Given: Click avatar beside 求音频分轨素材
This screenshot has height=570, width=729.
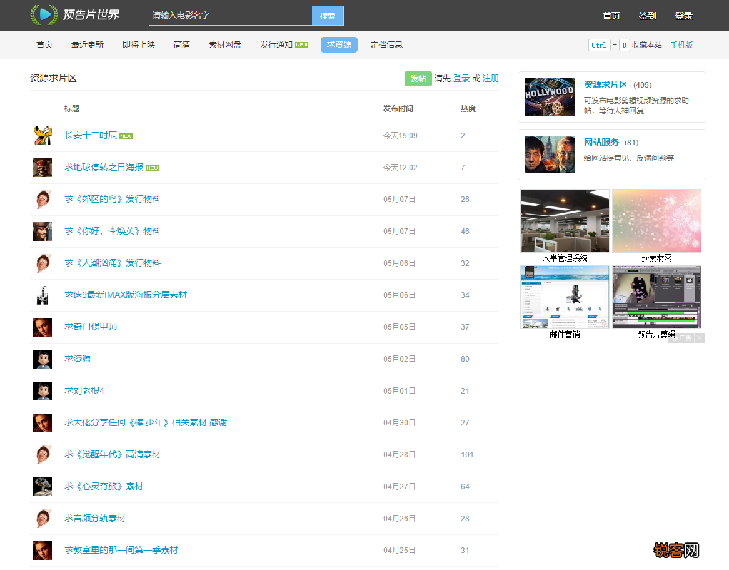Looking at the screenshot, I should 43,518.
